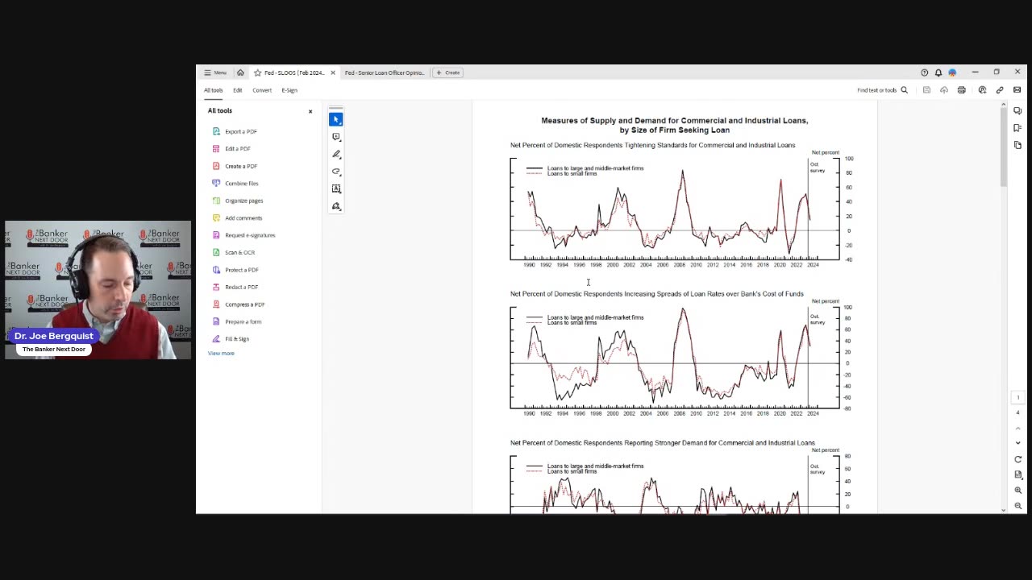Viewport: 1032px width, 580px height.
Task: Click the View more link
Action: pos(221,354)
